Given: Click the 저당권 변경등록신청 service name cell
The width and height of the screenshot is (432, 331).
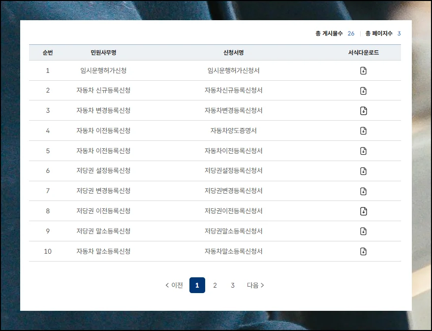Looking at the screenshot, I should (x=103, y=191).
